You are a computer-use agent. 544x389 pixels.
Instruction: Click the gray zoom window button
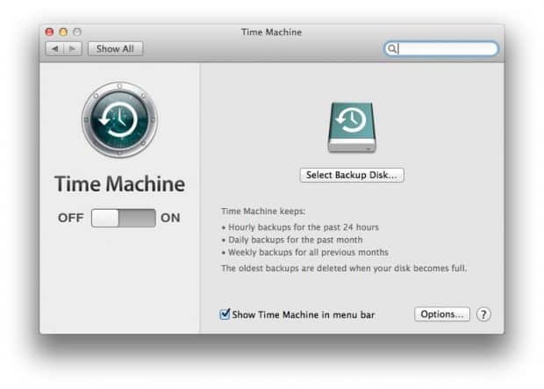[77, 32]
